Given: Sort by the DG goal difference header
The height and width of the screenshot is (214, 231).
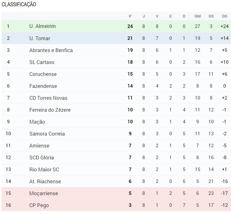Looking at the screenshot, I should tap(224, 16).
